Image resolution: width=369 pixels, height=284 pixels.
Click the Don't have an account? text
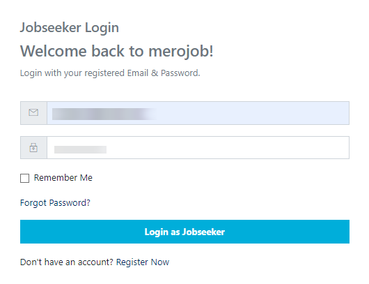(x=67, y=262)
